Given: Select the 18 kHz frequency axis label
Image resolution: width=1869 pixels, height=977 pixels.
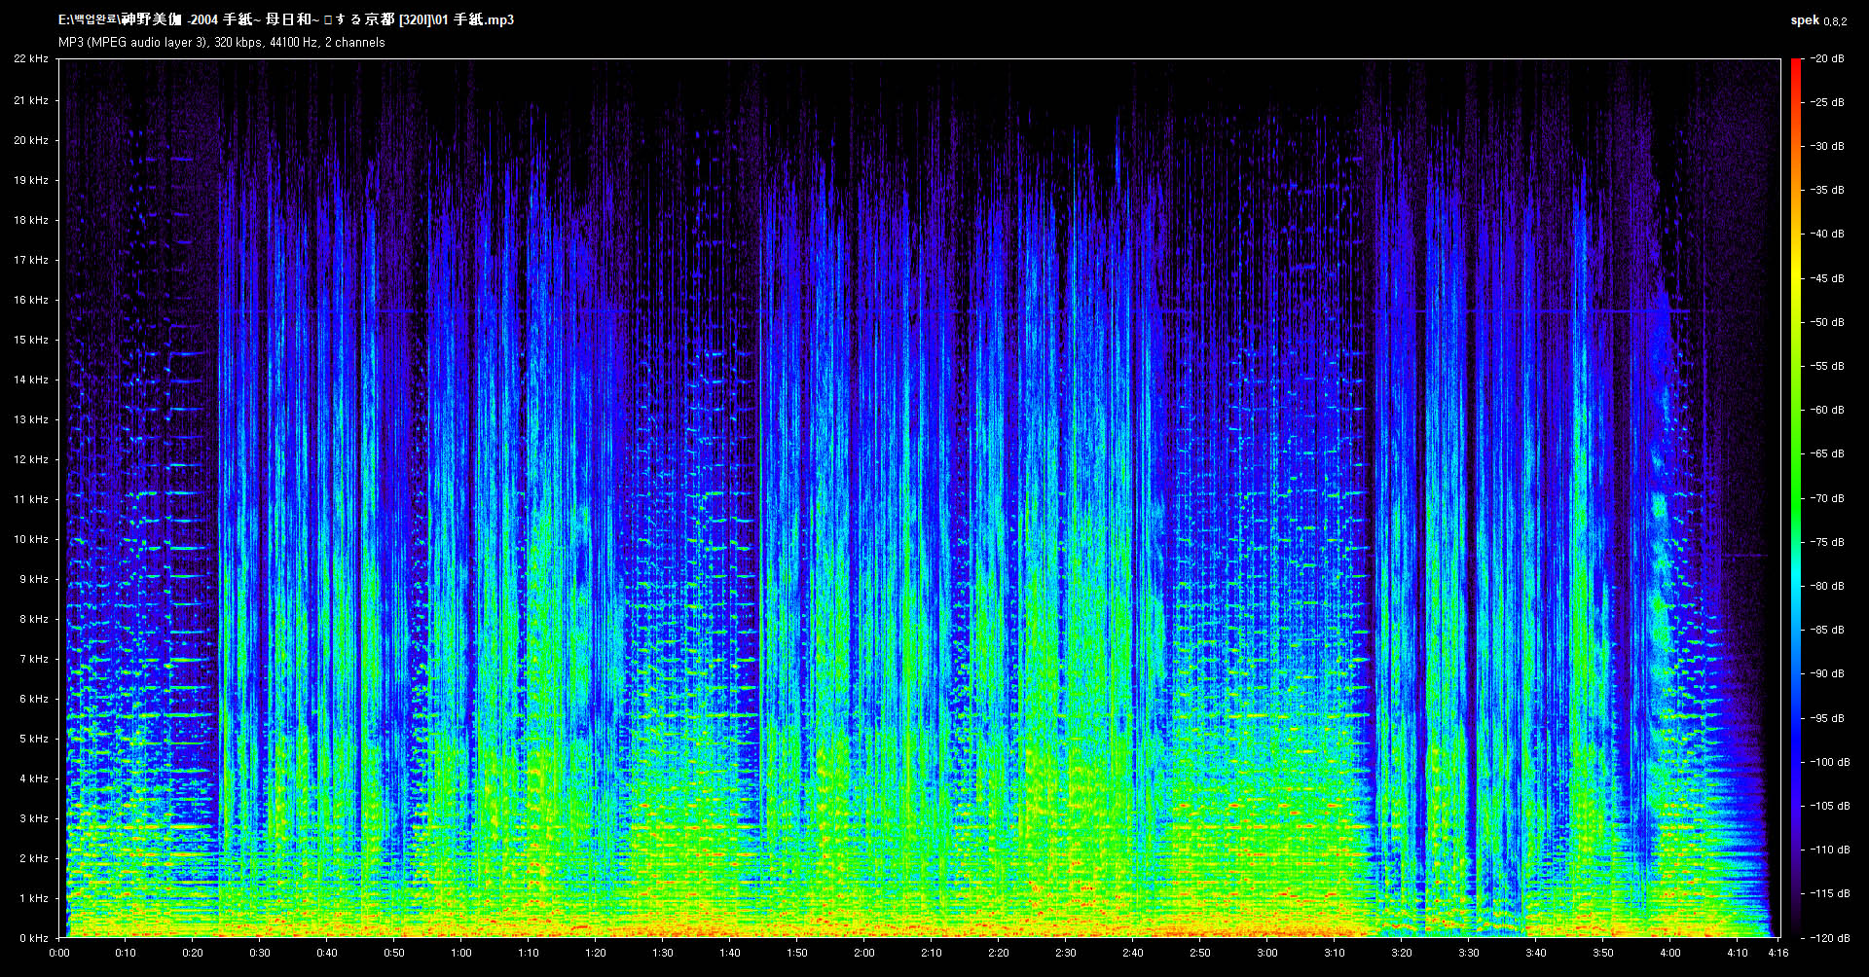Looking at the screenshot, I should click(31, 220).
